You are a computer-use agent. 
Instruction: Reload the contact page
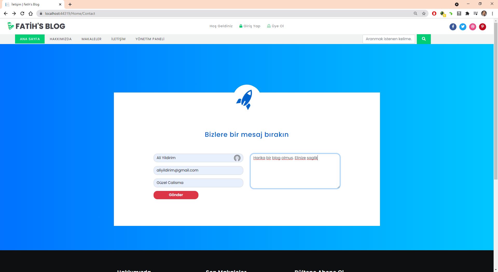pyautogui.click(x=22, y=13)
